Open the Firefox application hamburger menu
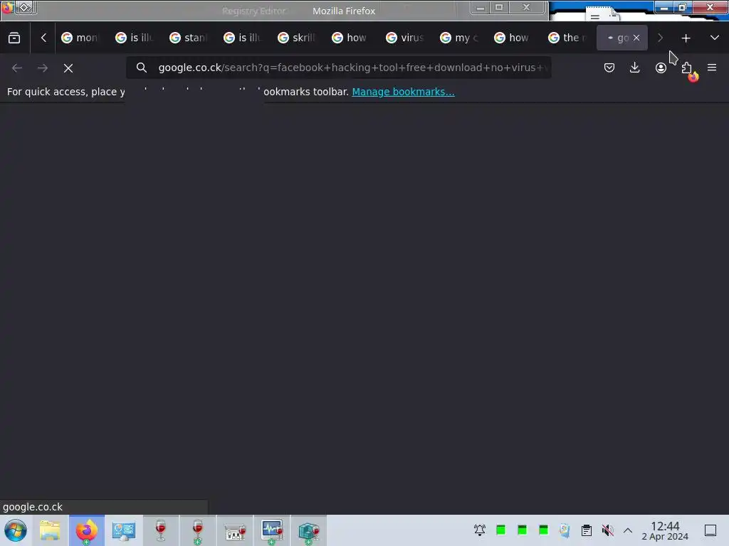Screen dimensions: 729x546 712,68
